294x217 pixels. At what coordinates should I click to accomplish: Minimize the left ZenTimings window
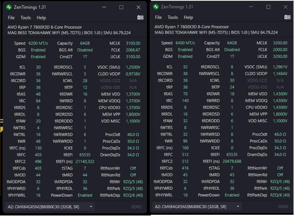pos(104,7)
